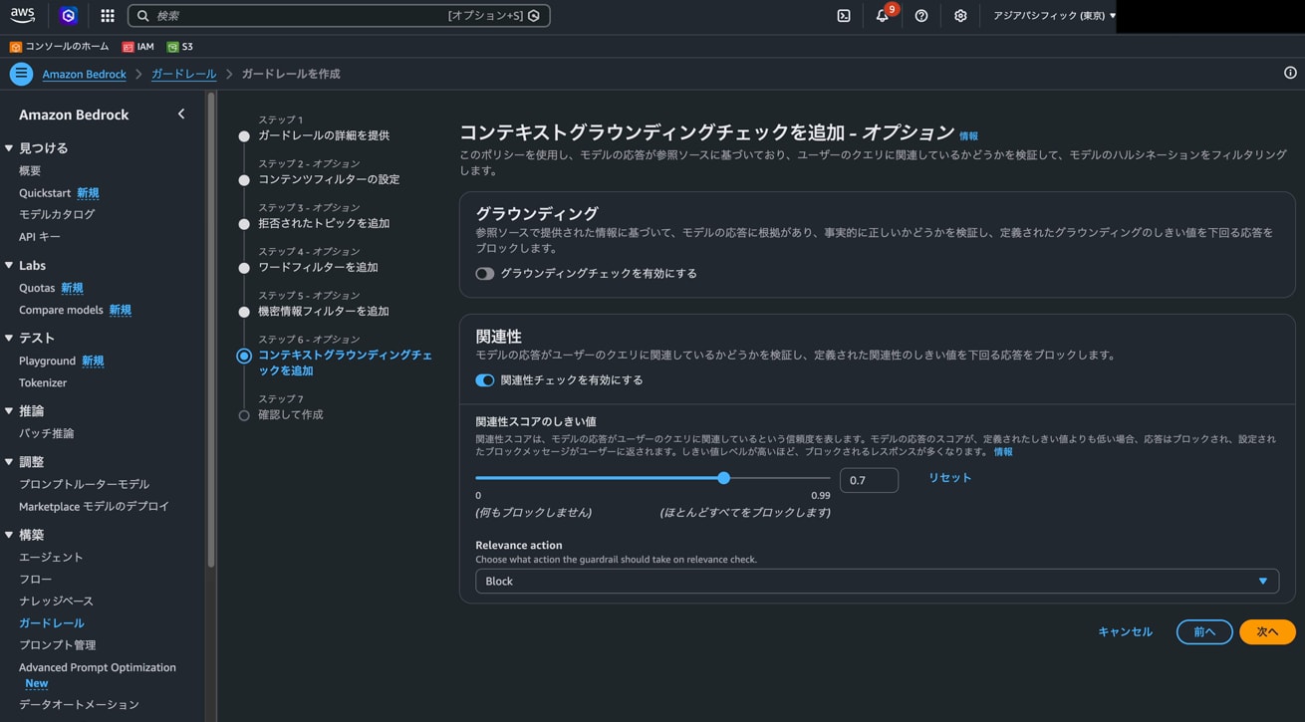Open プロンプトルーターモデル in the sidebar
Viewport: 1305px width, 722px height.
point(84,485)
